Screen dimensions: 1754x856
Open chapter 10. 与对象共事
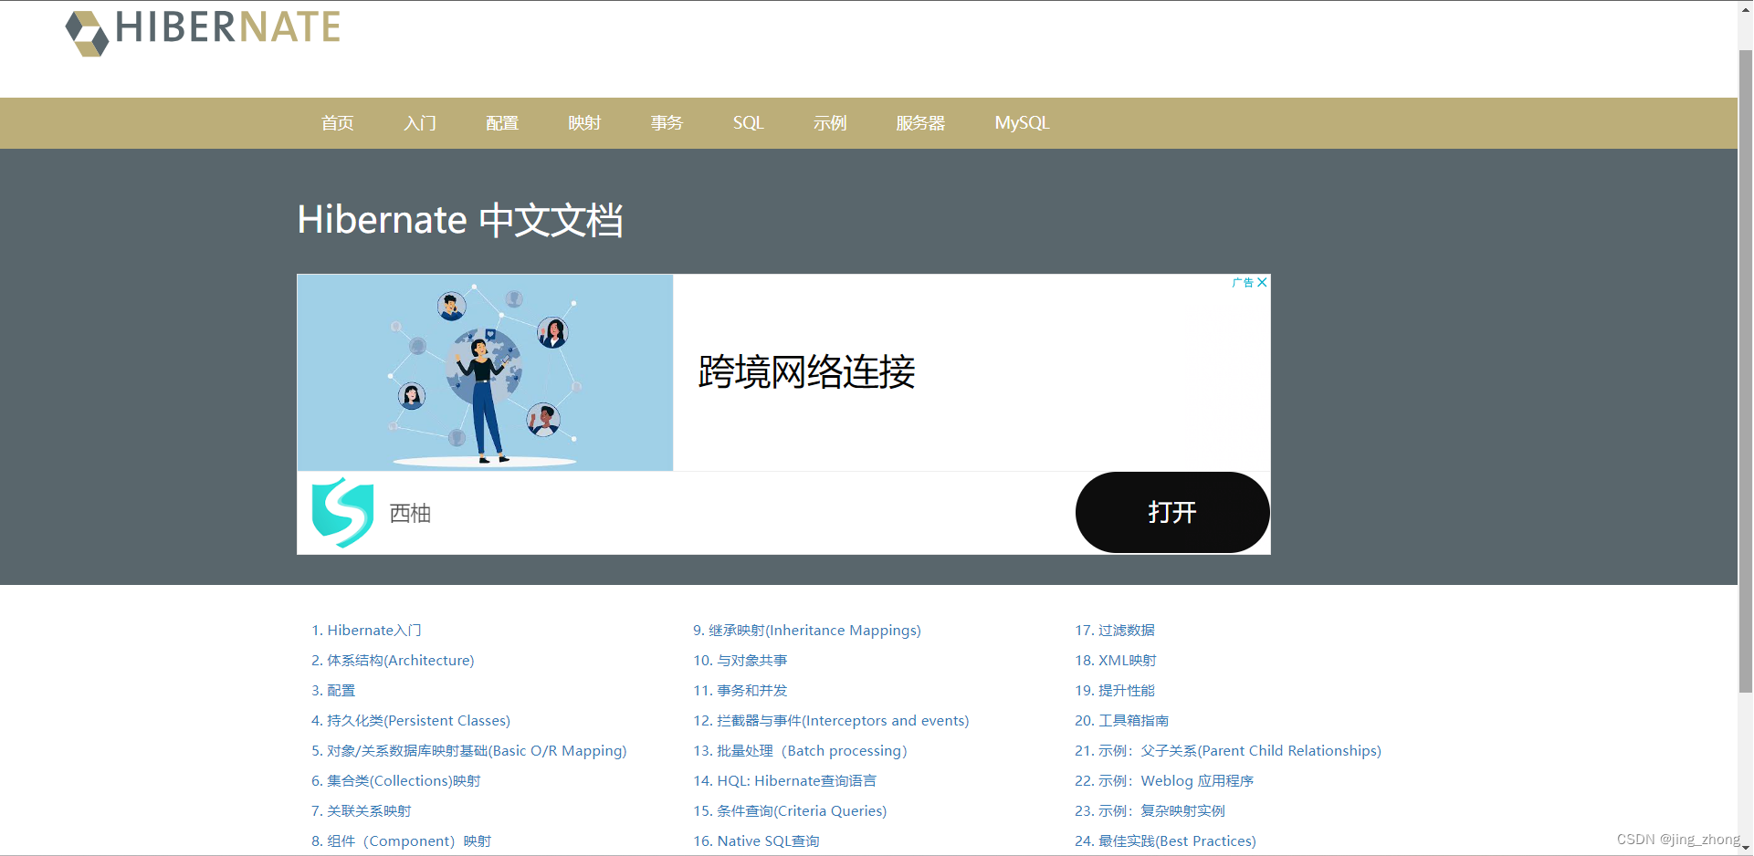(740, 661)
